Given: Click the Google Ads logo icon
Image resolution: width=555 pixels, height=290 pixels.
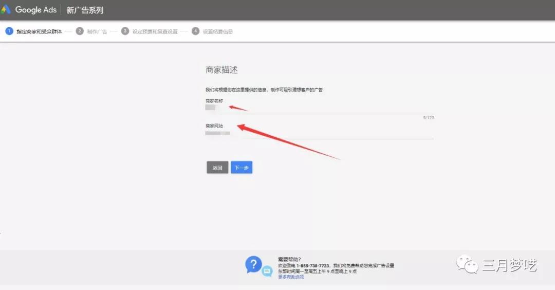Looking at the screenshot, I should (6, 10).
